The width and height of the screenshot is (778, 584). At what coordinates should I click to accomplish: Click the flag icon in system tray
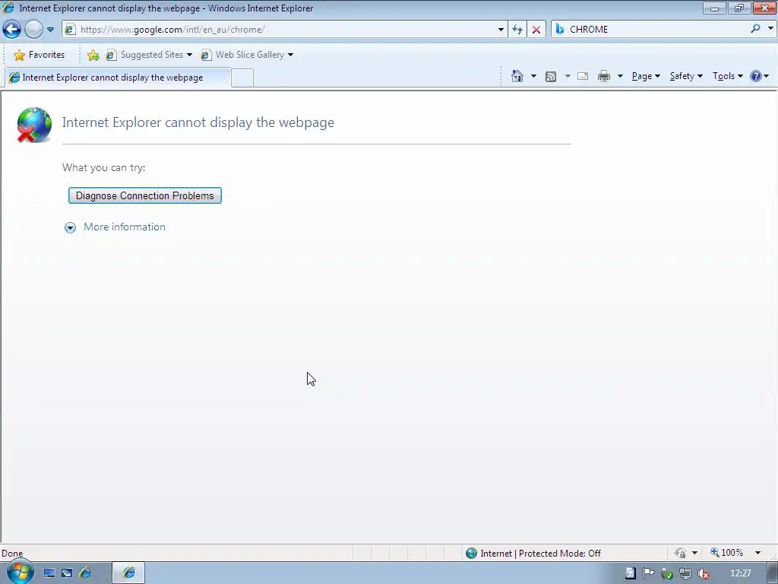(x=649, y=573)
